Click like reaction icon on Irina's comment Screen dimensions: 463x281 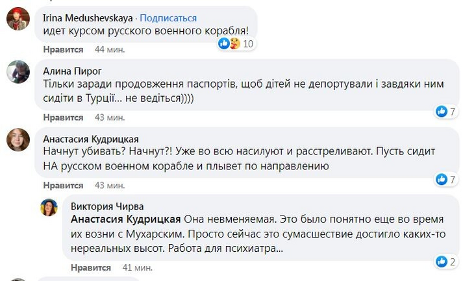[x=224, y=43]
